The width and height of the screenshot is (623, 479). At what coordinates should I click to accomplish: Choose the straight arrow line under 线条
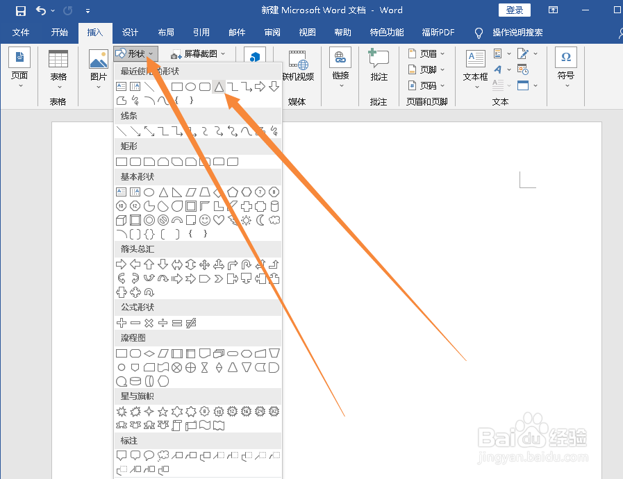(135, 131)
